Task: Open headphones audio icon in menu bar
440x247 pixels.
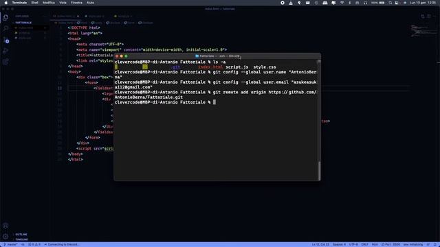Action: [x=365, y=3]
